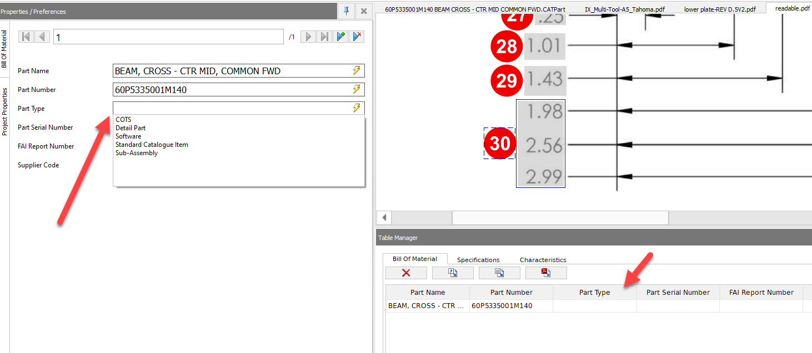Jump to last record button

(x=324, y=37)
